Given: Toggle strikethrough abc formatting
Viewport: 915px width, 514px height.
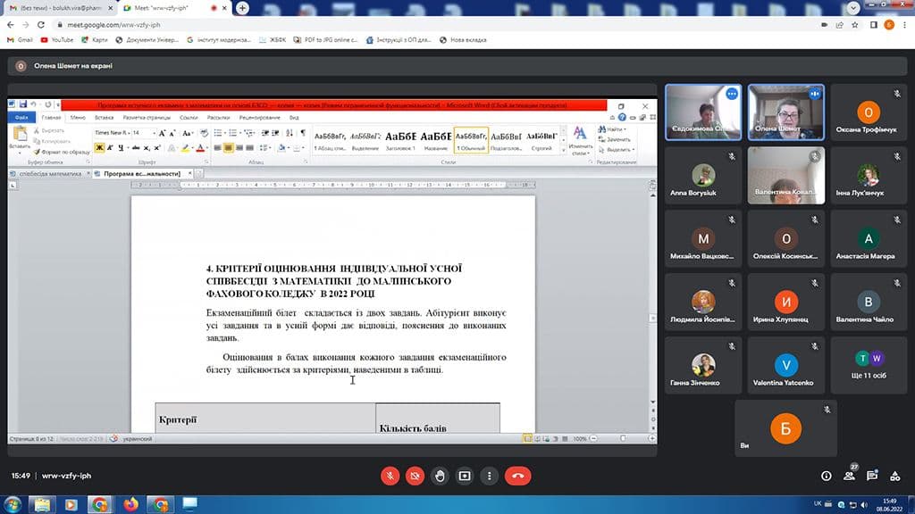Looking at the screenshot, I should coord(136,148).
